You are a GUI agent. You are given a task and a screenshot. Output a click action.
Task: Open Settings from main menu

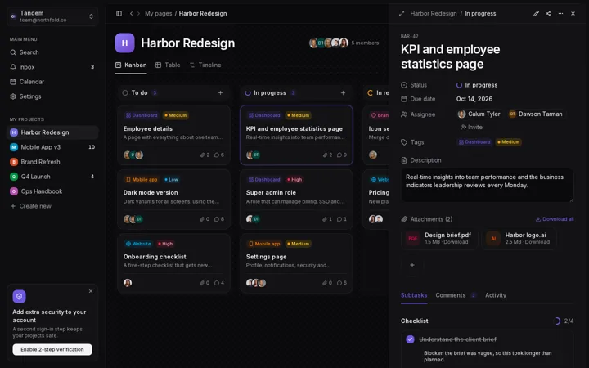[x=52, y=96]
